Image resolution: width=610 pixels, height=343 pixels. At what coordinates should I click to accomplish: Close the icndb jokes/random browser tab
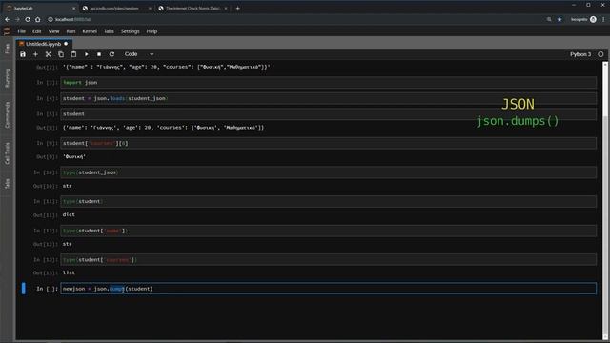pos(150,9)
